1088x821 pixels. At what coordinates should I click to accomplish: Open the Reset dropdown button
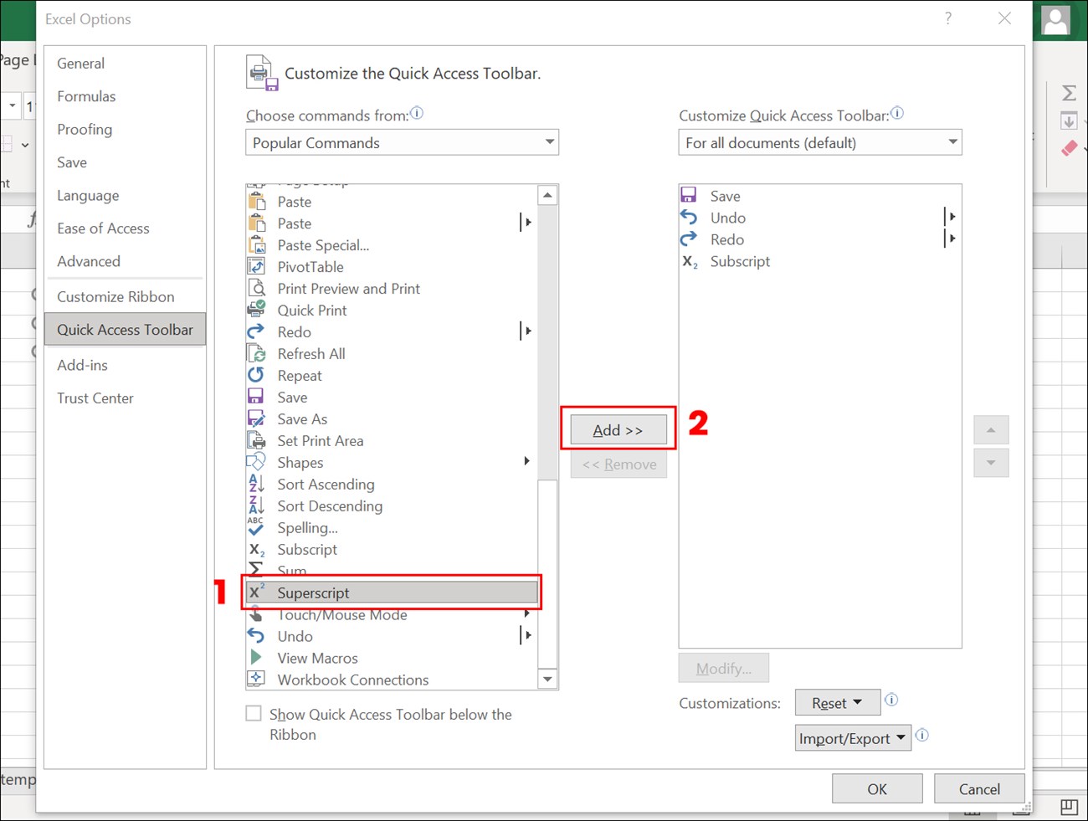tap(838, 703)
